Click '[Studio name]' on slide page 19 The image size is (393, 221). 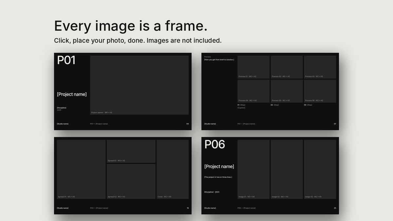pyautogui.click(x=63, y=208)
